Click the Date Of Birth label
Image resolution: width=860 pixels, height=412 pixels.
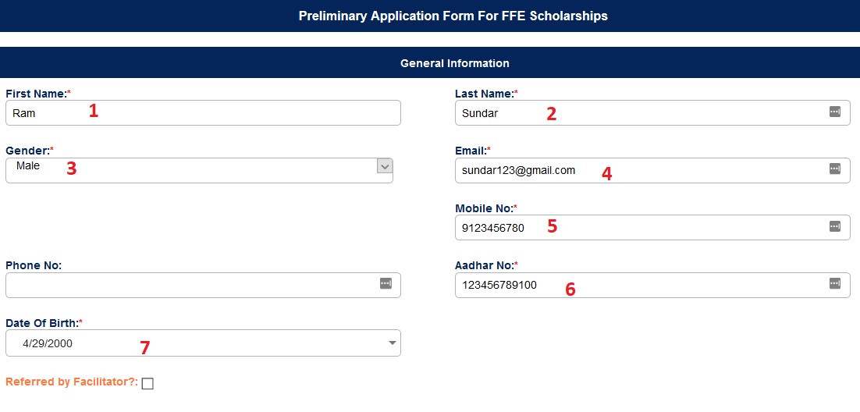(x=43, y=322)
